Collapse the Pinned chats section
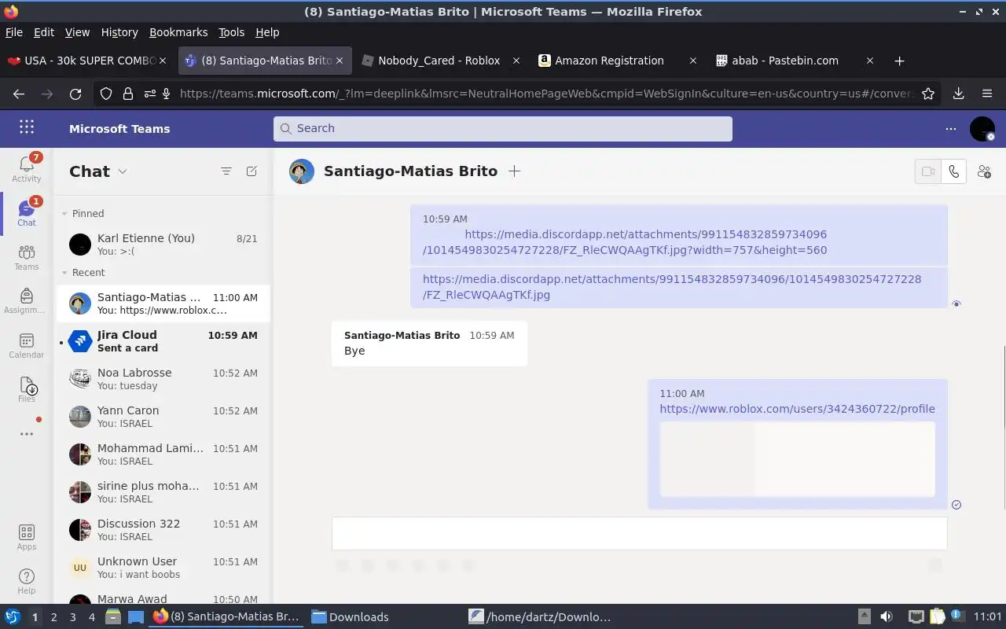 pyautogui.click(x=64, y=213)
